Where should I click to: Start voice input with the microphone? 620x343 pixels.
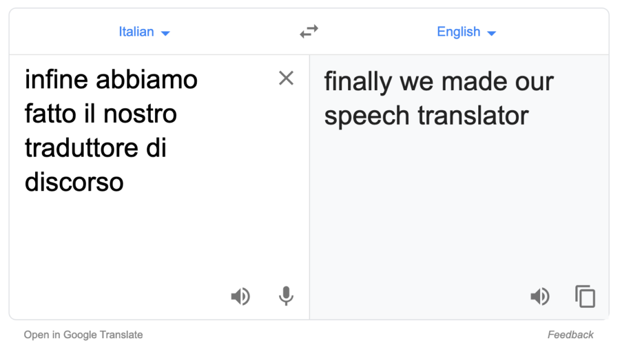(x=286, y=296)
